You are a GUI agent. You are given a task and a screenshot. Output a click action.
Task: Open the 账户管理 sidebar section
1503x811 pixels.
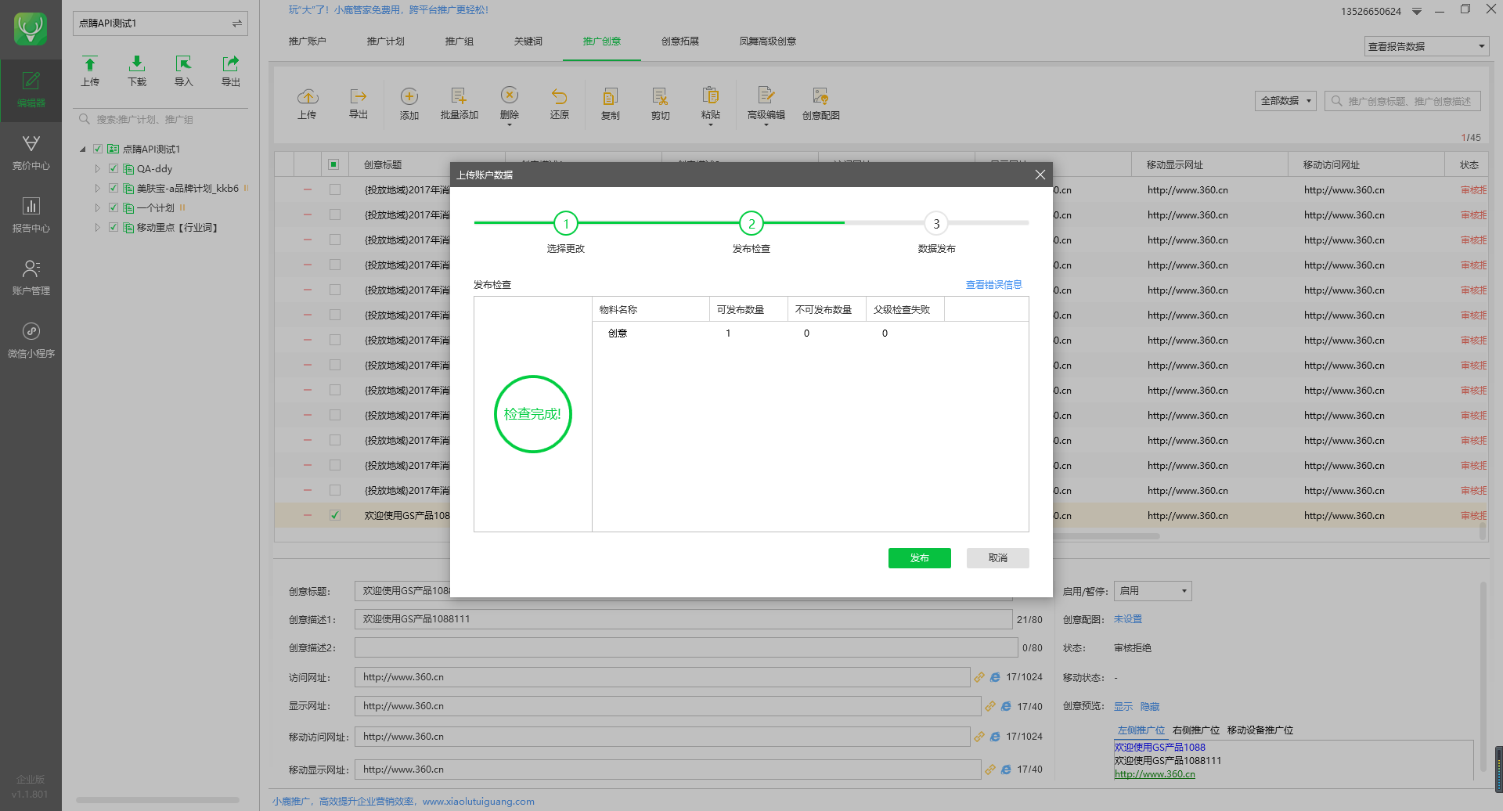31,278
